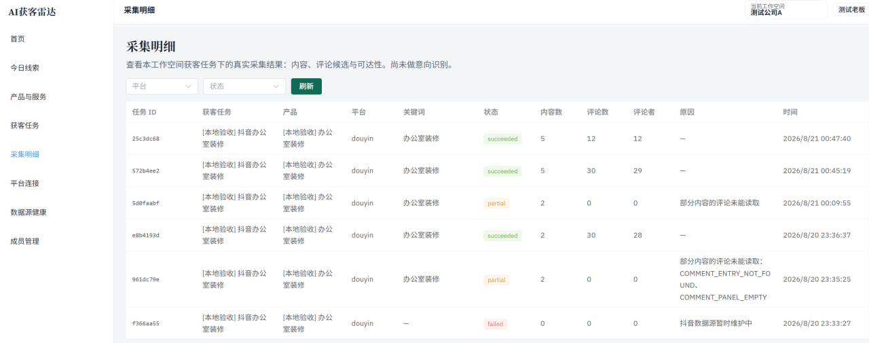Open the 平台 filter dropdown
This screenshot has width=869, height=343.
tap(162, 86)
